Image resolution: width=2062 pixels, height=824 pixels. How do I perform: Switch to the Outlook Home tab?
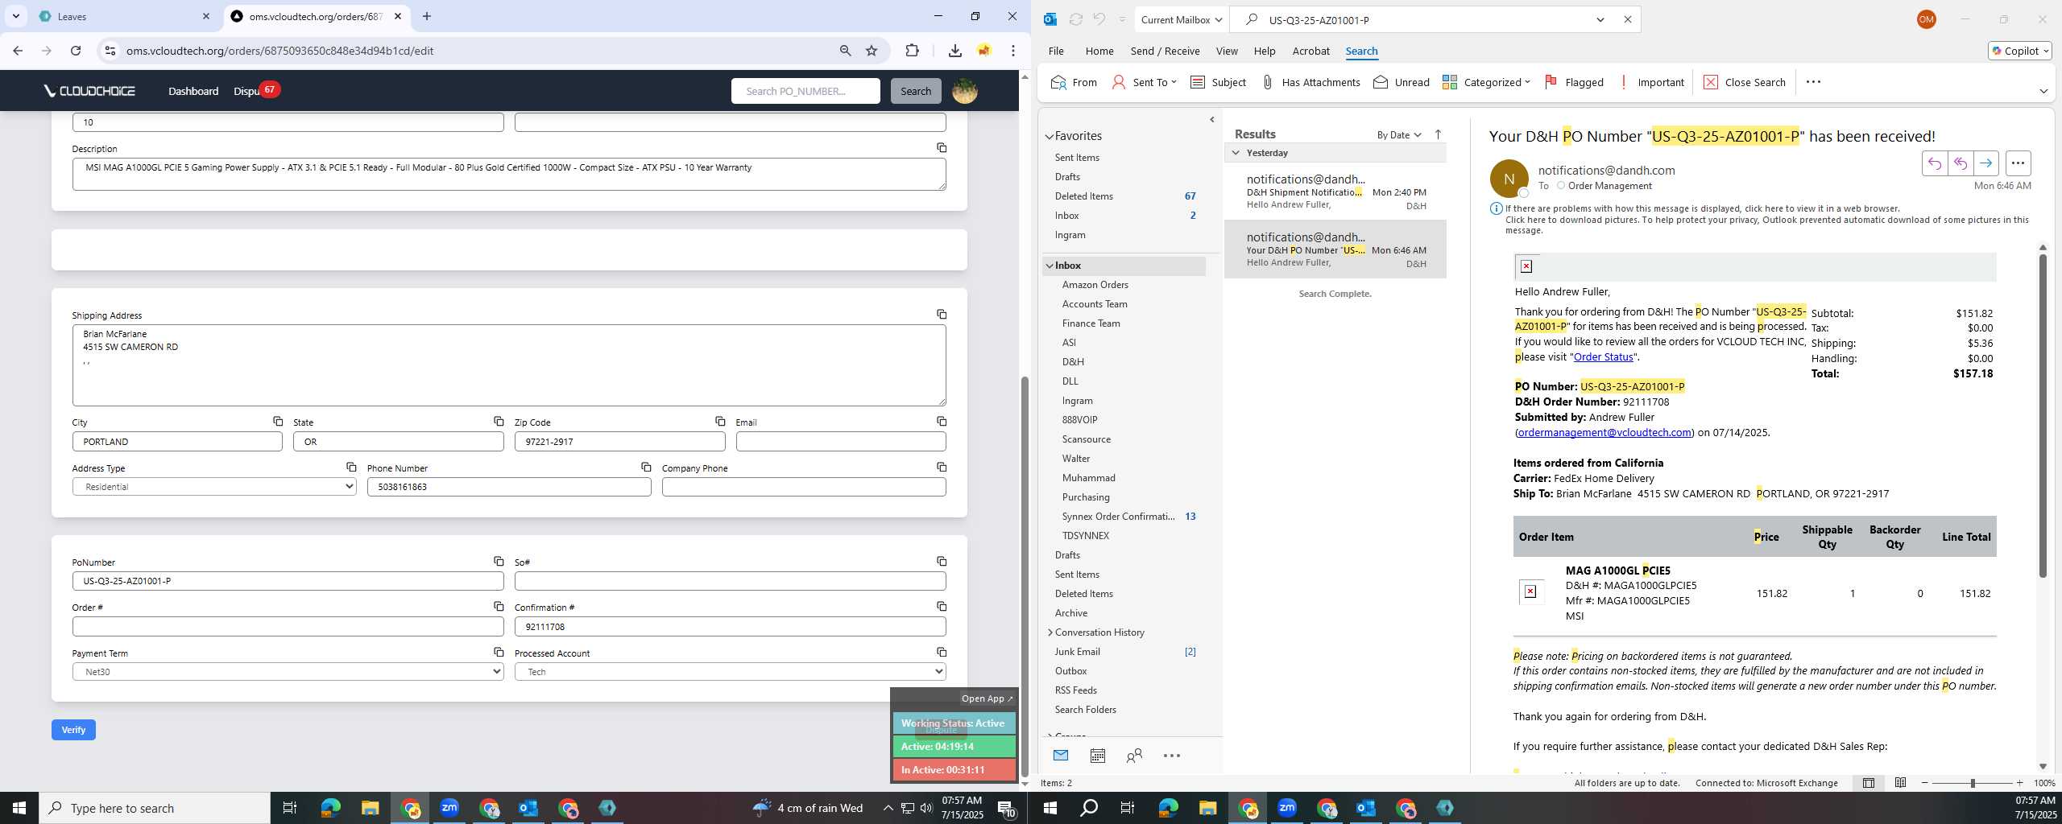[1099, 51]
